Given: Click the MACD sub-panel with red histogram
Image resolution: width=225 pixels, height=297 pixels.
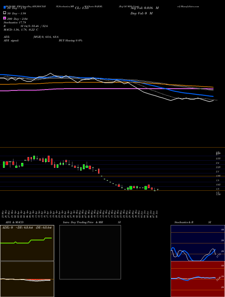Looking at the screenshot, I should (27, 279).
